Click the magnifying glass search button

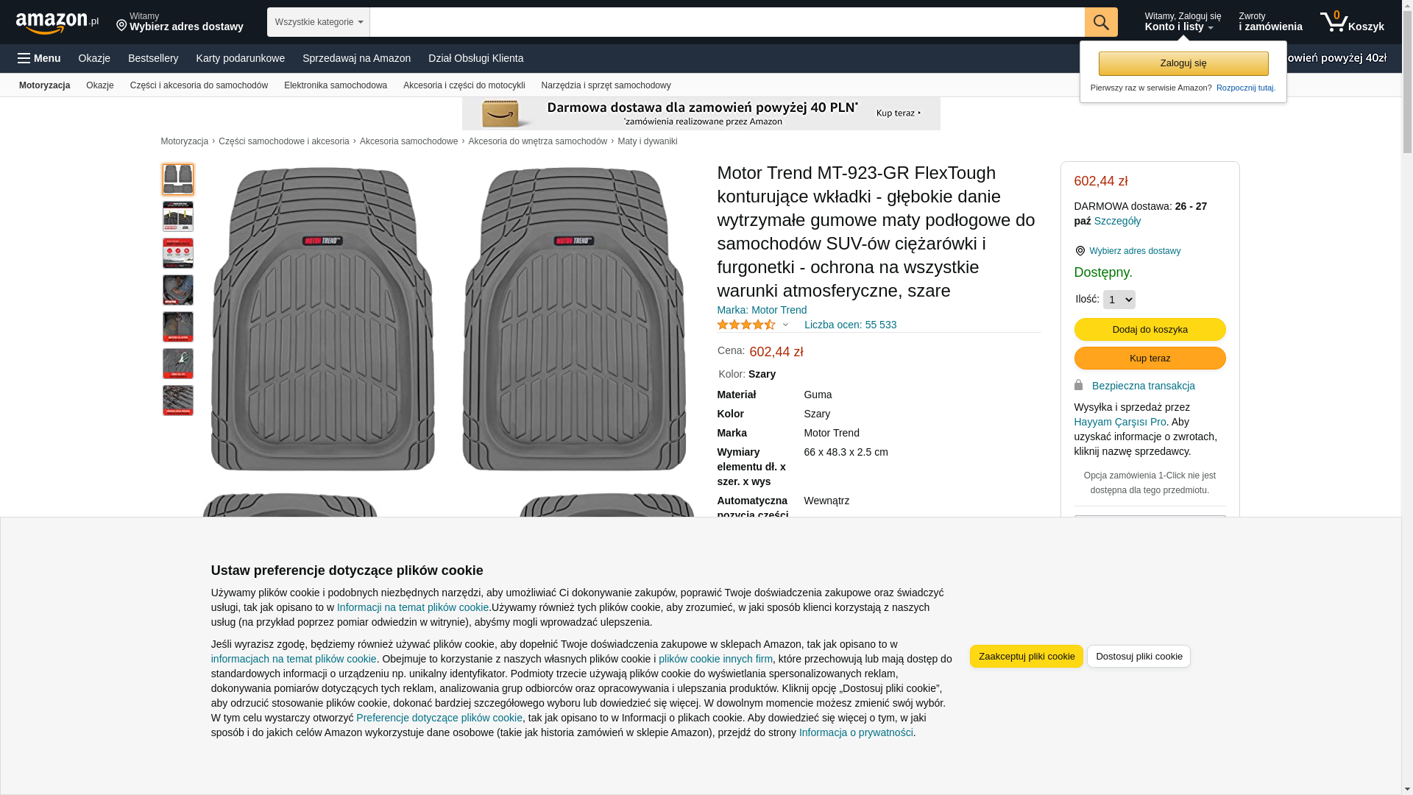[x=1100, y=22]
